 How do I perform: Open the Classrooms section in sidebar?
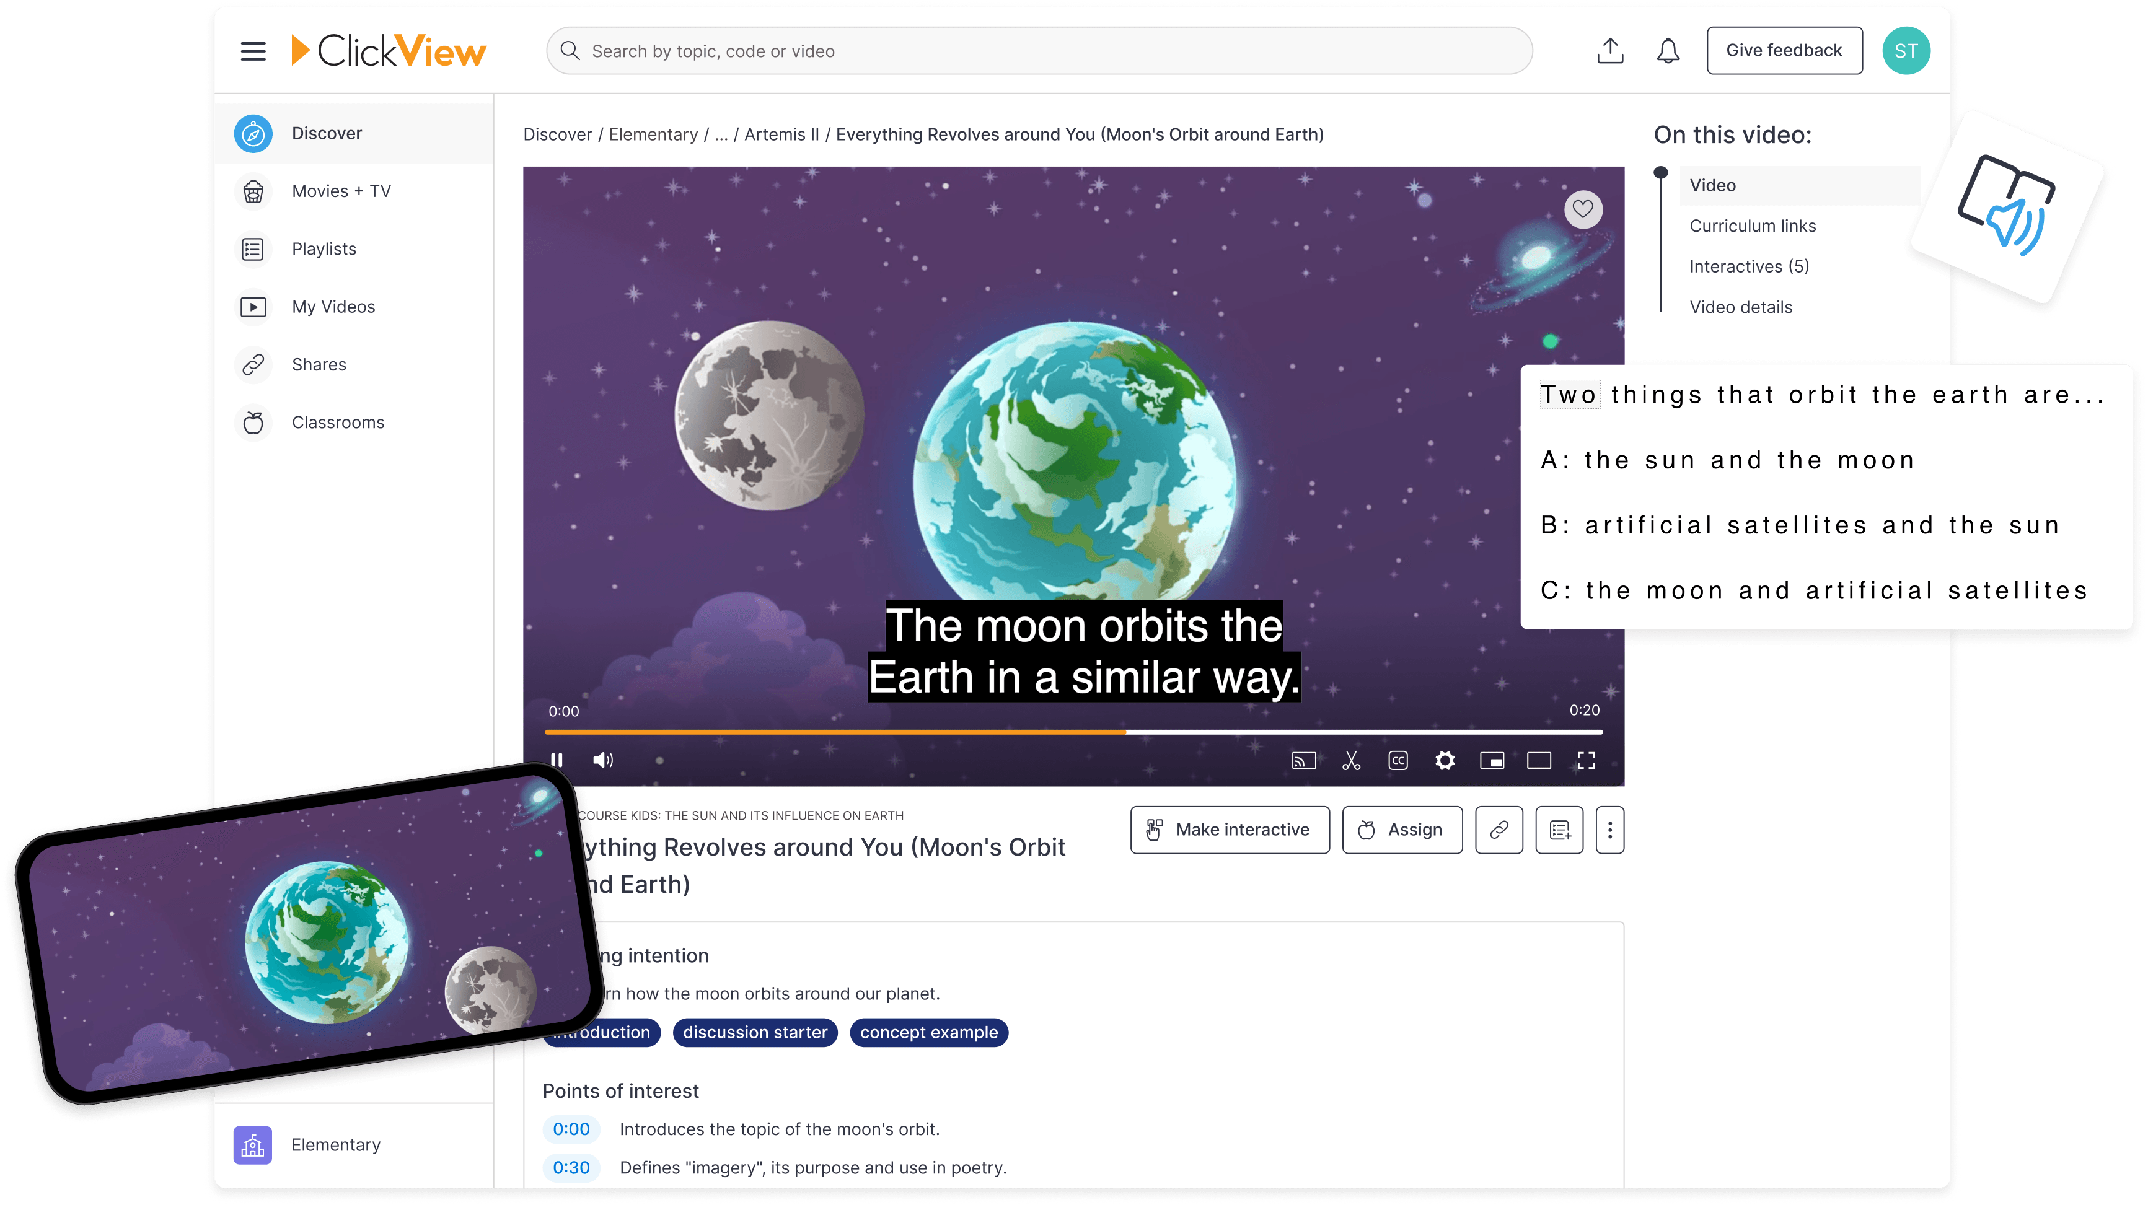click(x=338, y=422)
